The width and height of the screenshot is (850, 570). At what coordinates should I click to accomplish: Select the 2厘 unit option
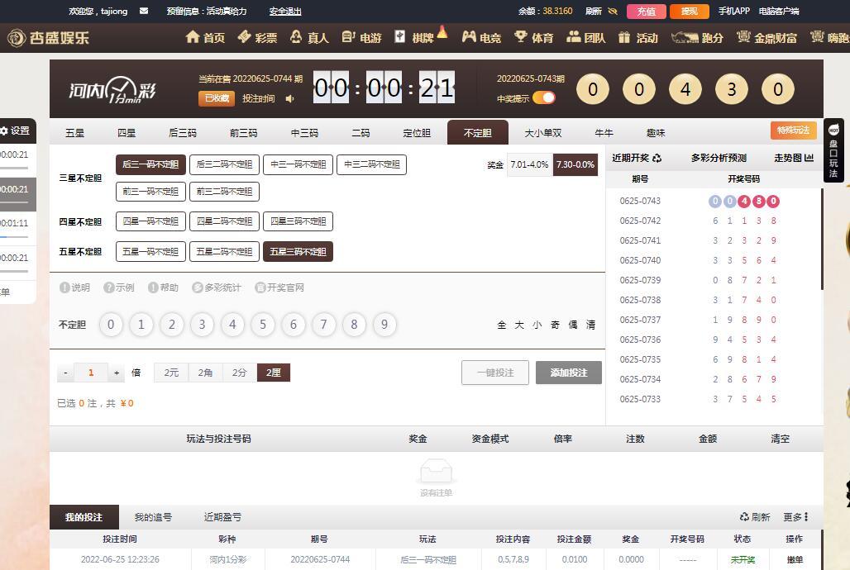tap(273, 373)
